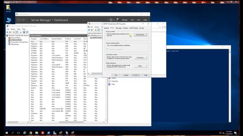Image resolution: width=243 pixels, height=136 pixels.
Task: Open Help menu in Server Manager
Action: tap(145, 20)
